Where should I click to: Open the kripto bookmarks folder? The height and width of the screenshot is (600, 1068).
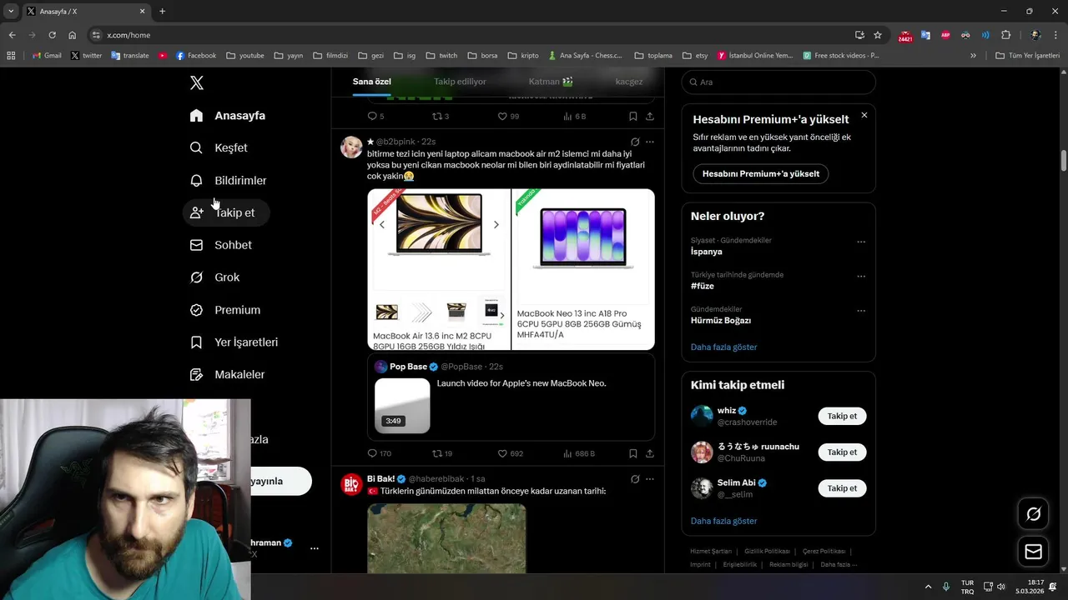522,56
